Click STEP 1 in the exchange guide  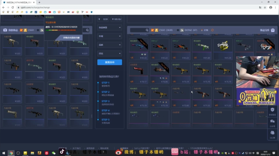tap(105, 83)
